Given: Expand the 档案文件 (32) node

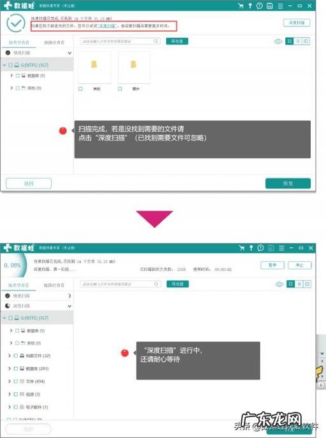Looking at the screenshot, I should coord(10,355).
